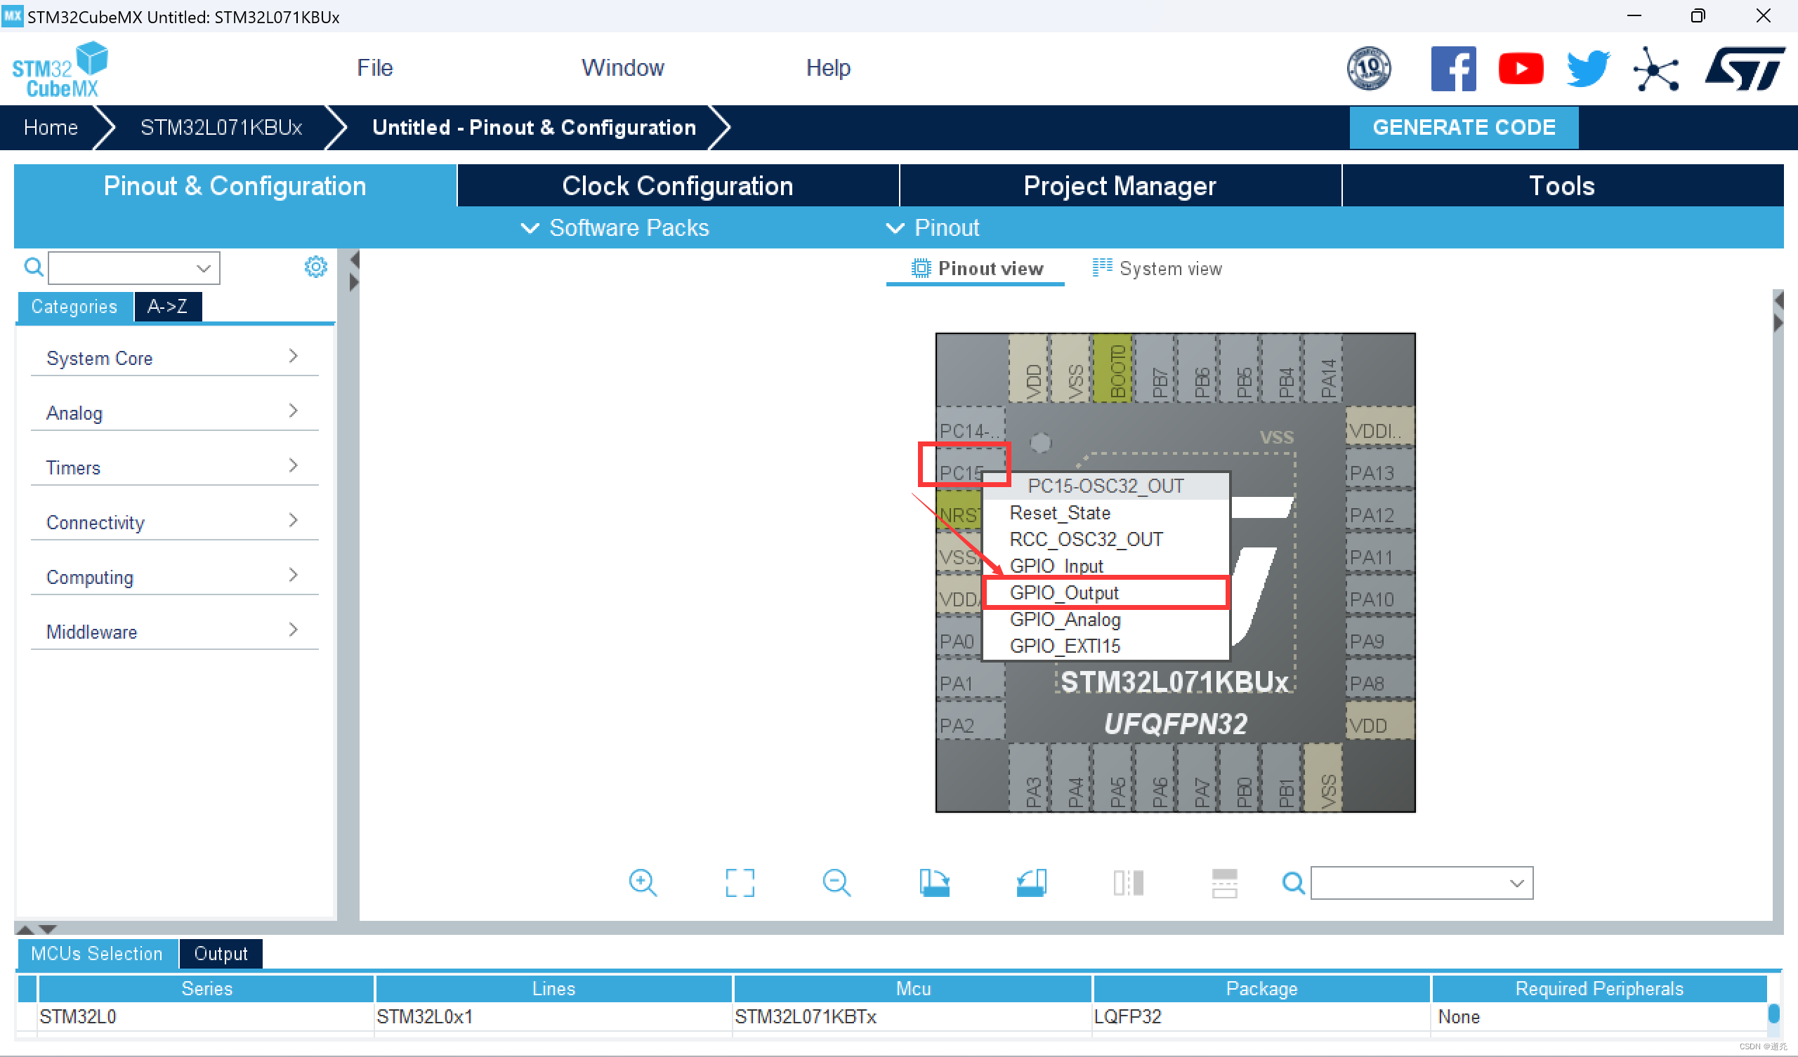
Task: Click the bottom panel up arrow
Action: [25, 929]
